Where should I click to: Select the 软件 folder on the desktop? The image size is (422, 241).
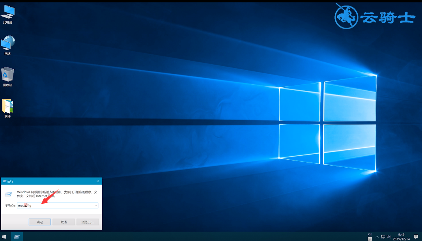click(7, 108)
